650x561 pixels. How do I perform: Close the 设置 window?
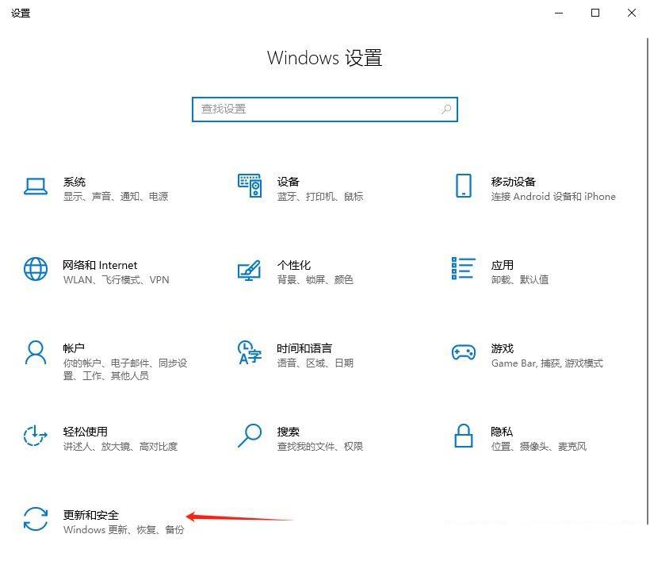(632, 13)
